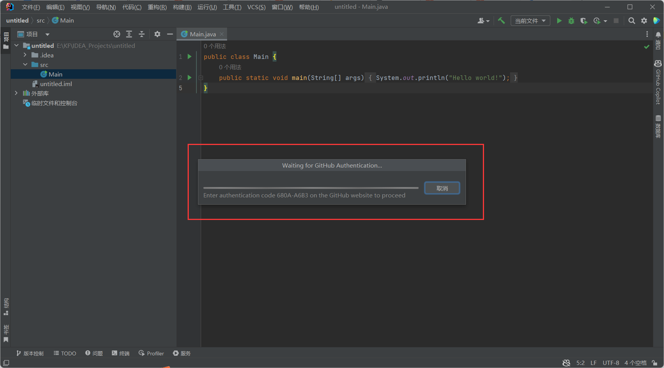Expand the 外部库 node
Screen dimensions: 664x368
pyautogui.click(x=16, y=93)
